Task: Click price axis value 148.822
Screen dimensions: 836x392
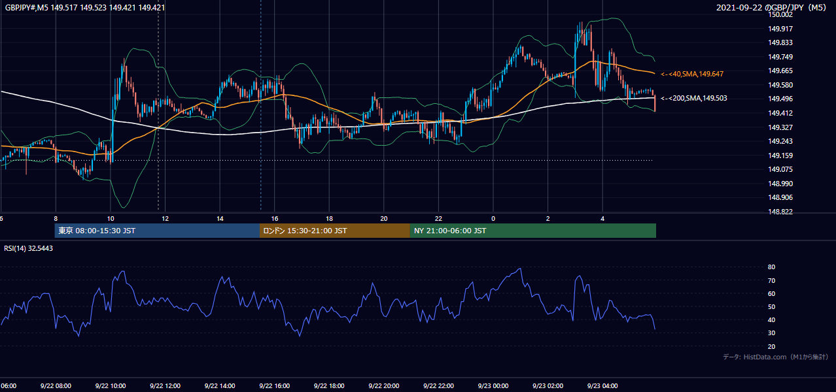Action: click(781, 212)
